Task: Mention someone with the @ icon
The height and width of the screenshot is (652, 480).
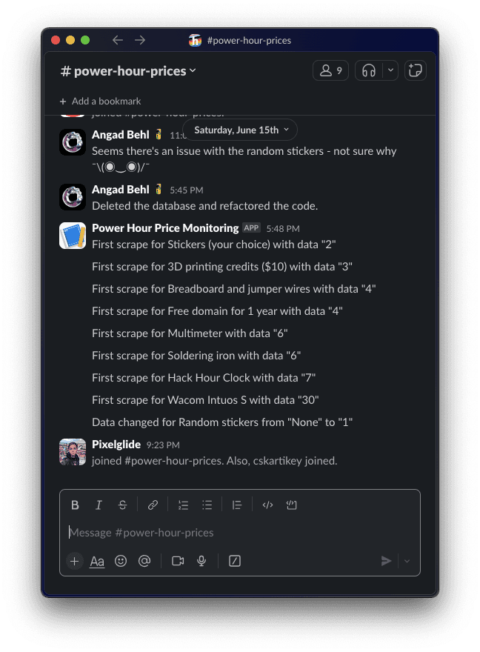Action: [144, 561]
